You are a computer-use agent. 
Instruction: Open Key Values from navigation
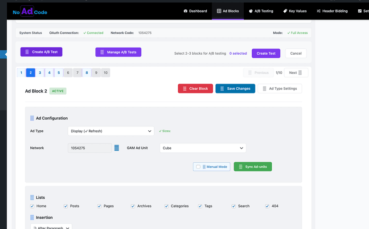coord(295,11)
